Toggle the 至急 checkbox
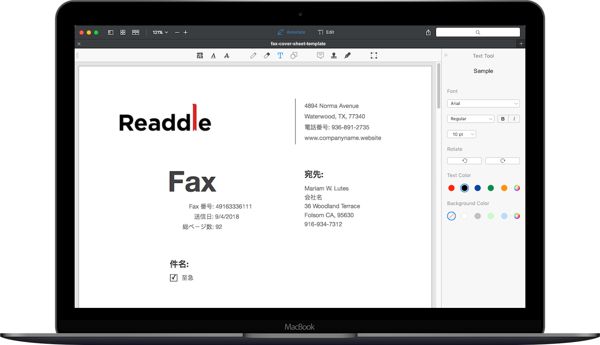This screenshot has height=345, width=600. (174, 278)
